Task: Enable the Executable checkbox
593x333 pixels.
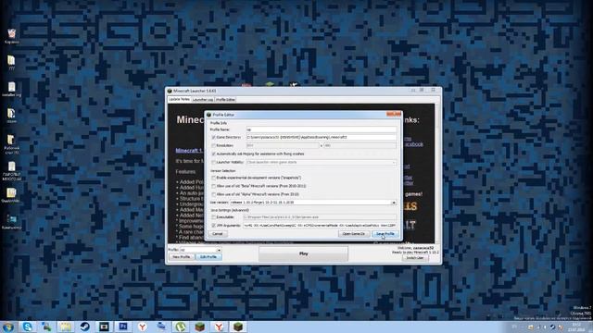Action: point(214,217)
